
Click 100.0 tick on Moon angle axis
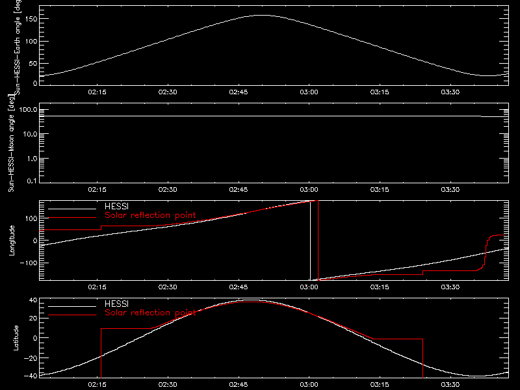tap(29, 109)
